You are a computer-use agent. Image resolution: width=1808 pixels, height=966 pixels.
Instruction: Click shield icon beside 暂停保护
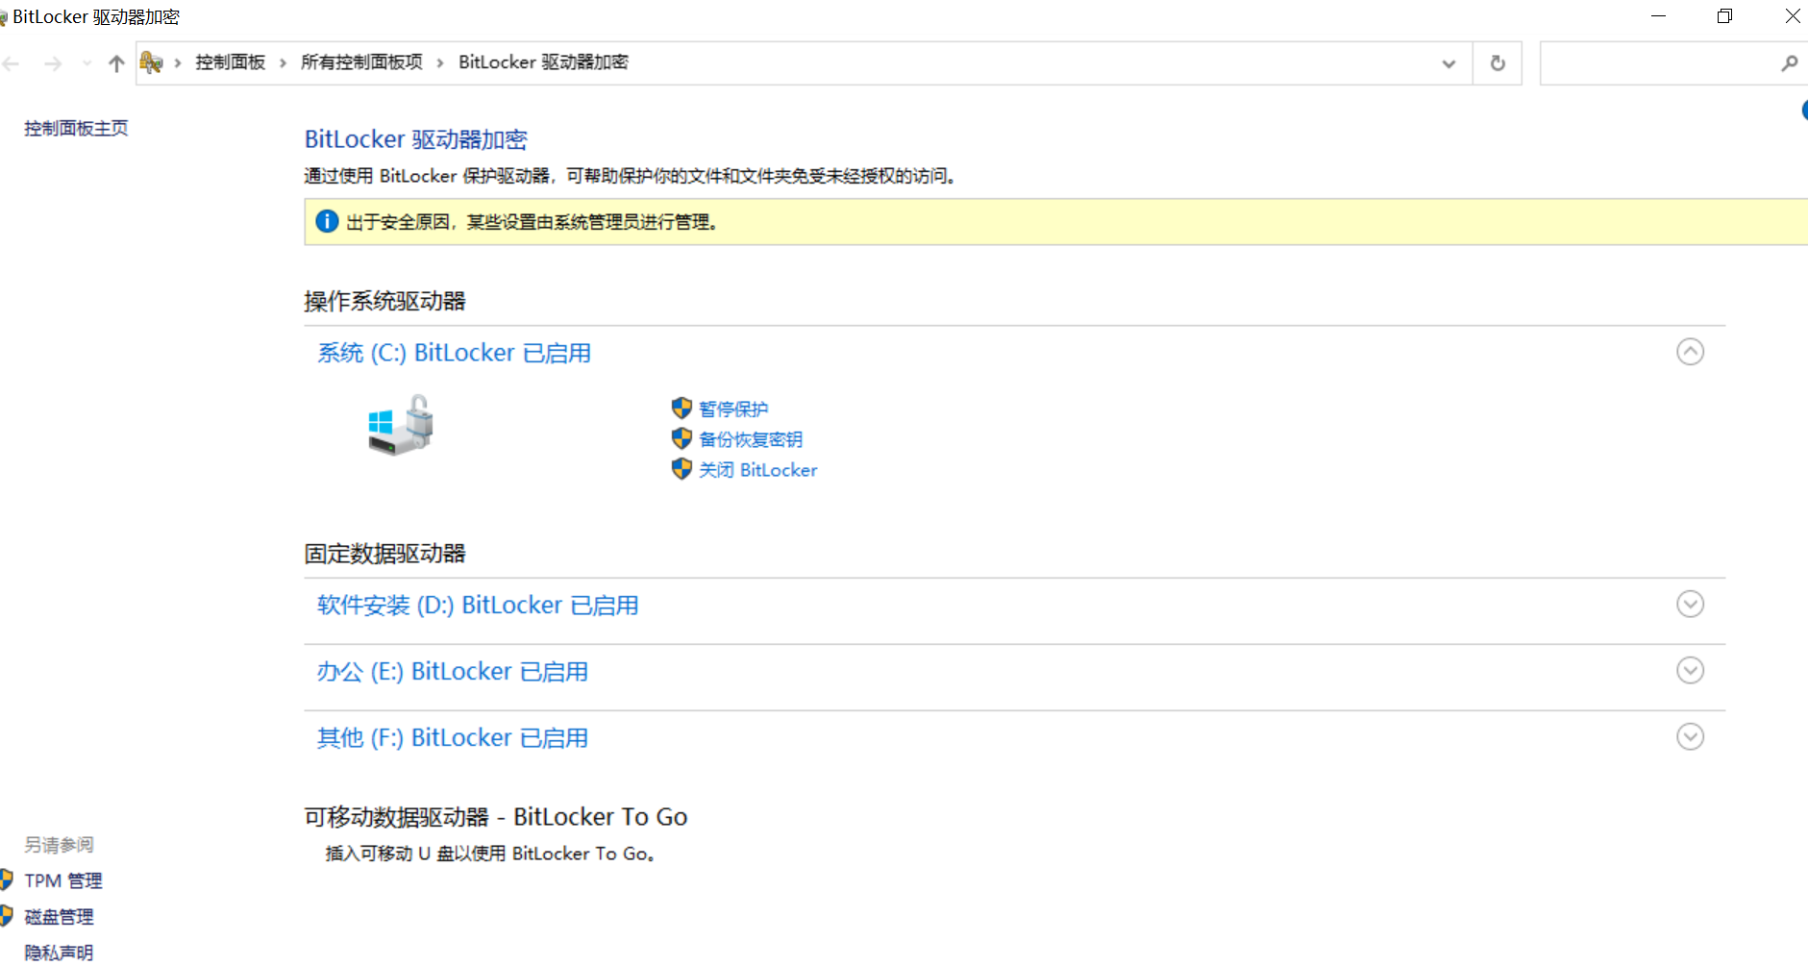click(x=681, y=409)
